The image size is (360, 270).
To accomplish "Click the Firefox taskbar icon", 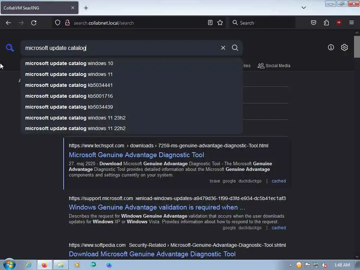I will (44, 265).
